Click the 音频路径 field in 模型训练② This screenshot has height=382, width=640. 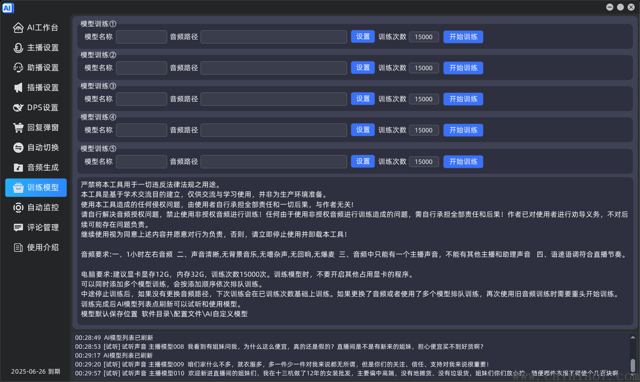pos(273,68)
